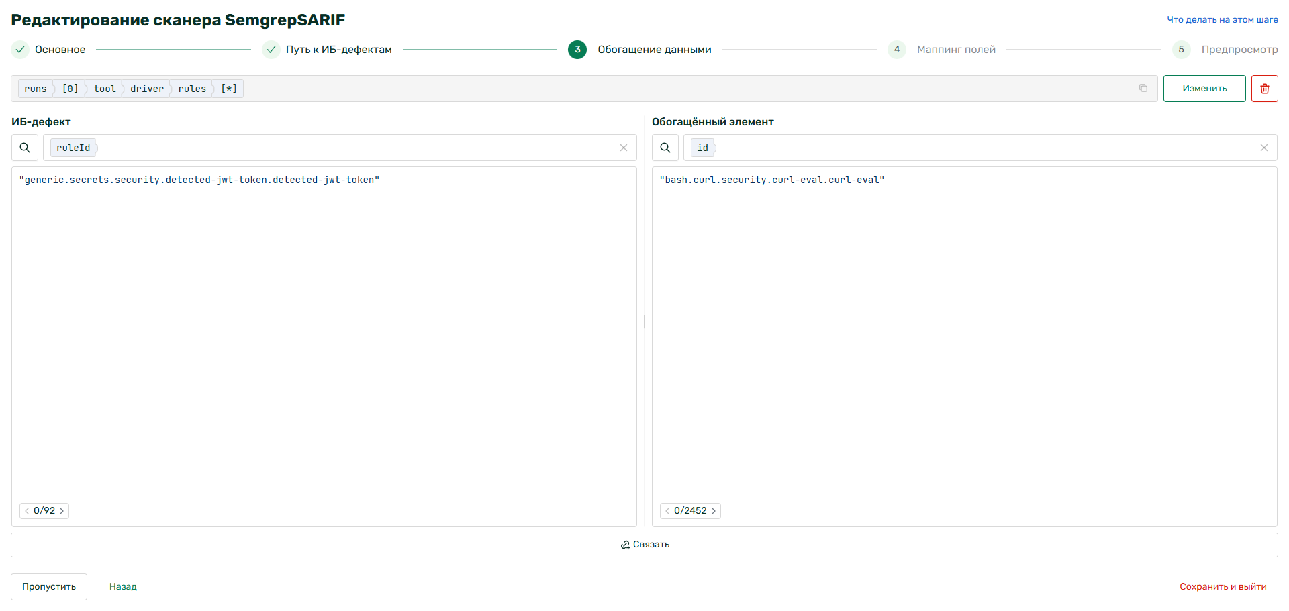Select the tool path segment

click(105, 89)
